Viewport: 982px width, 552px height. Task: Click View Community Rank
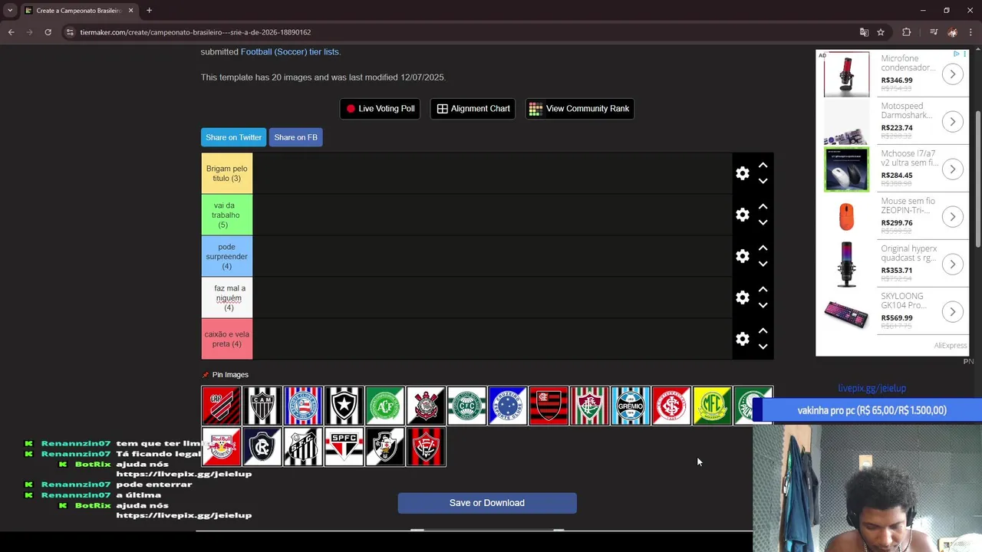[579, 109]
